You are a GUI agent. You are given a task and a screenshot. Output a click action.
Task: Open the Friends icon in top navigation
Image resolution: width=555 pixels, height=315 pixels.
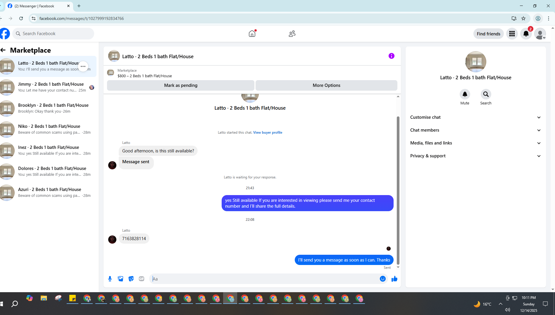click(292, 34)
